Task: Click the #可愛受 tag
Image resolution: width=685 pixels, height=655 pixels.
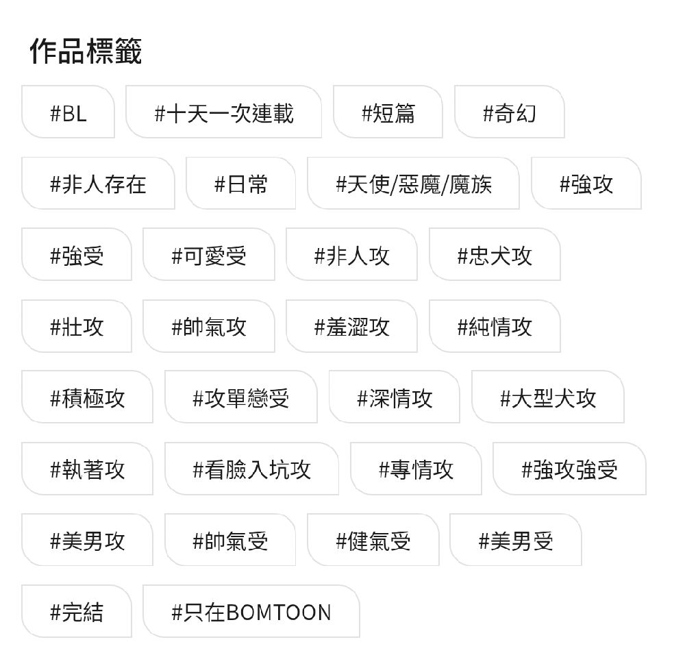Action: [208, 255]
